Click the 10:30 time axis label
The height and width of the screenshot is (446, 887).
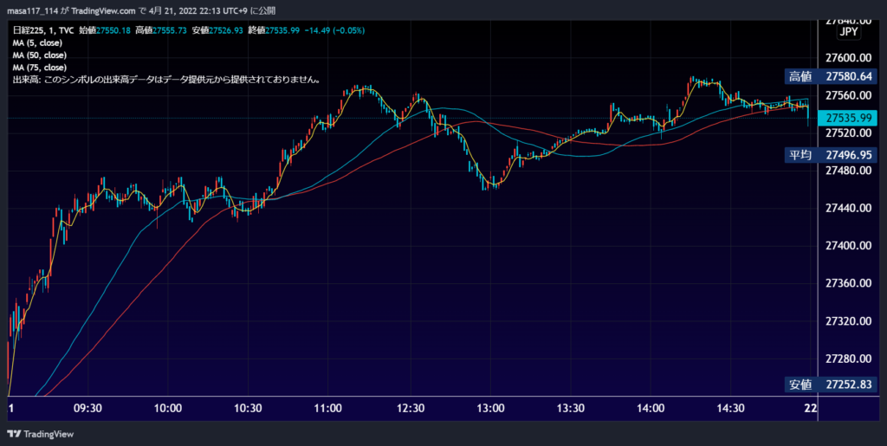coord(249,408)
